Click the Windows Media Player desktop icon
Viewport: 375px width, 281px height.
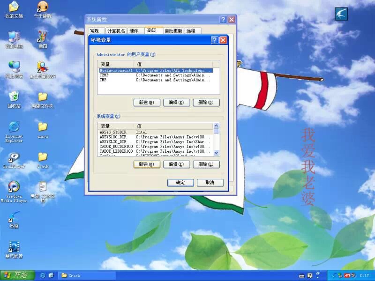[14, 187]
